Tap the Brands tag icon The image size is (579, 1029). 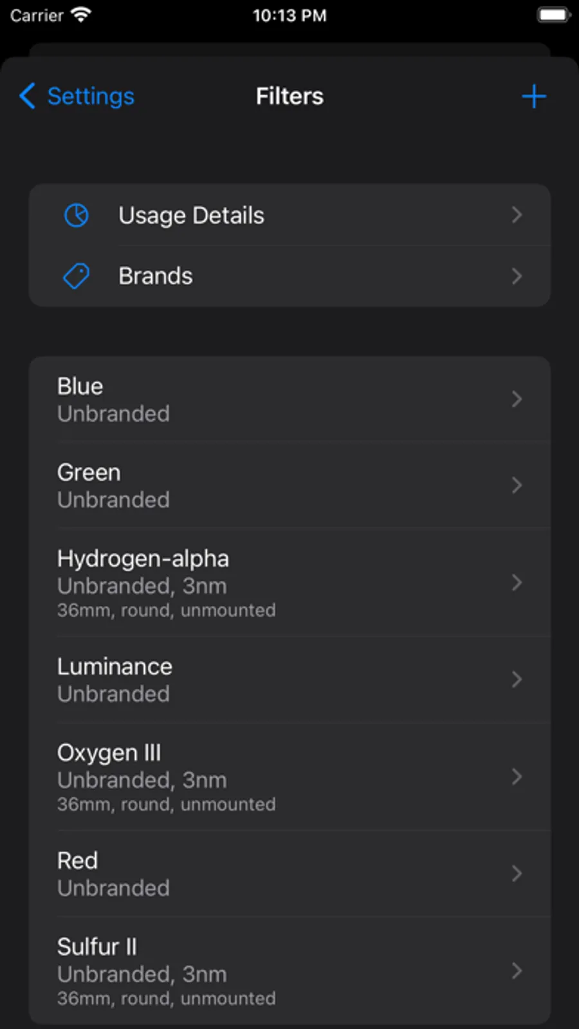[77, 276]
